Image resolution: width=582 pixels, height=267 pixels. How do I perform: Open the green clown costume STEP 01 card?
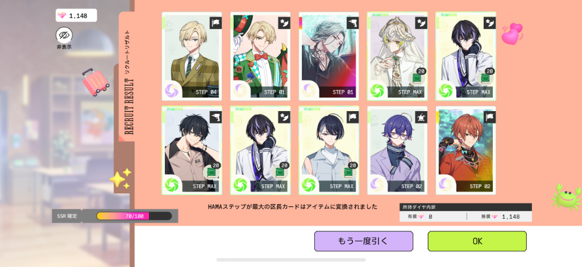tap(260, 56)
